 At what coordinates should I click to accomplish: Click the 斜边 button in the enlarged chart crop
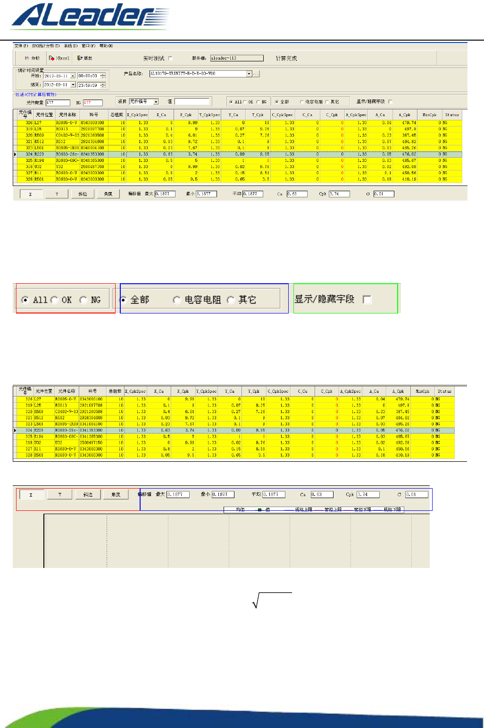pos(88,494)
